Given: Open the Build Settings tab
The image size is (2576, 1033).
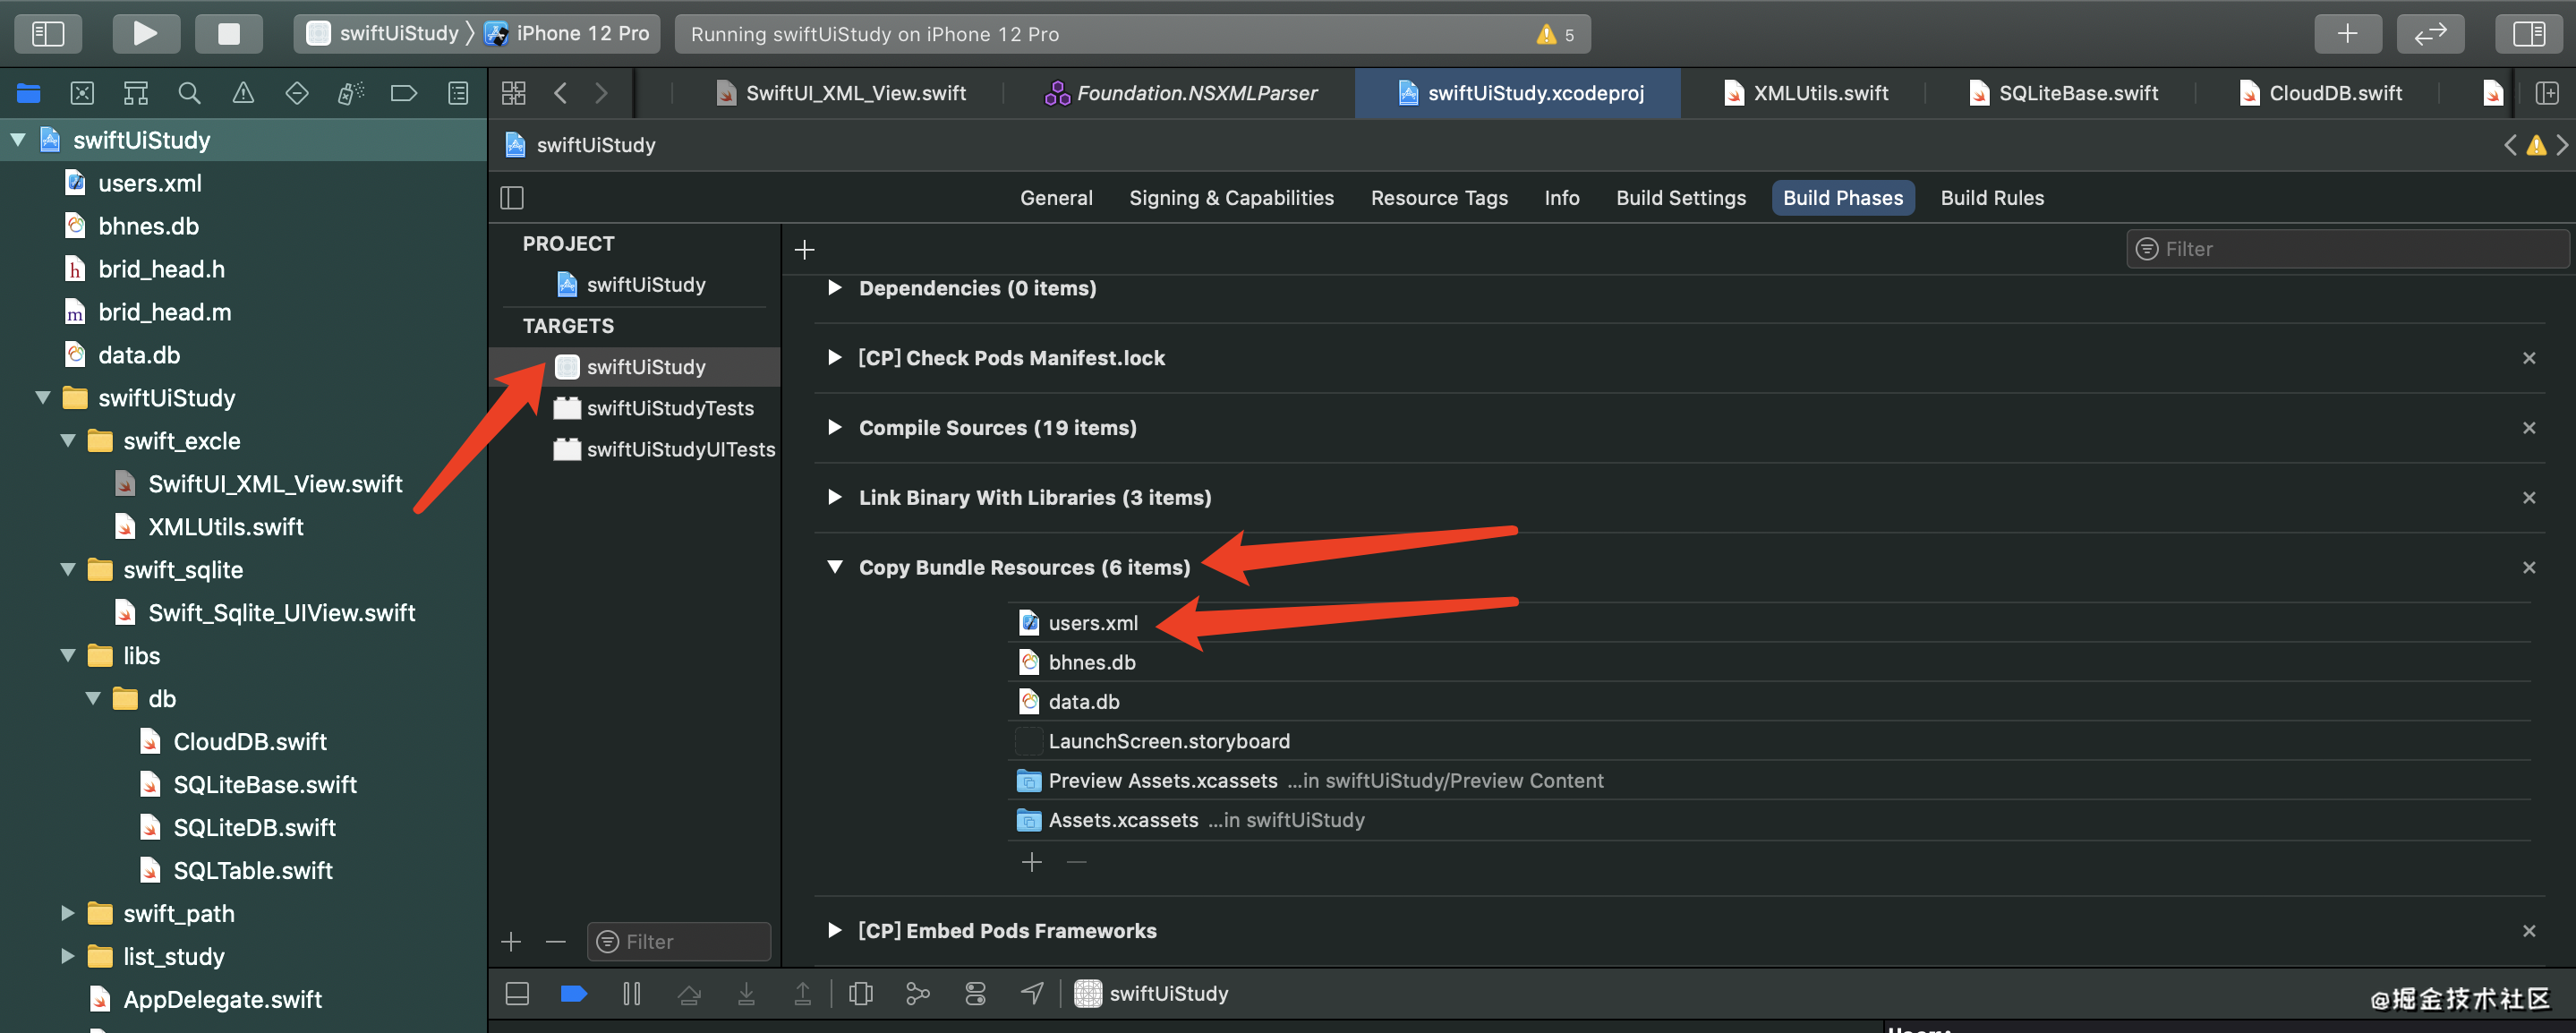Looking at the screenshot, I should click(1681, 198).
